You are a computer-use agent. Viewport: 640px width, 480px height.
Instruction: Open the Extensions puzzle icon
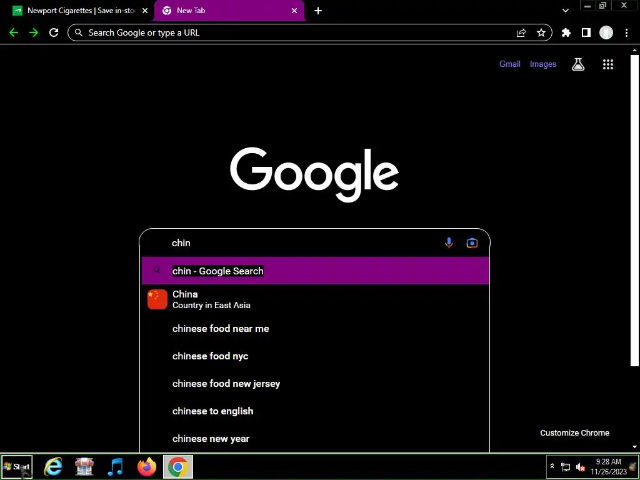click(566, 32)
